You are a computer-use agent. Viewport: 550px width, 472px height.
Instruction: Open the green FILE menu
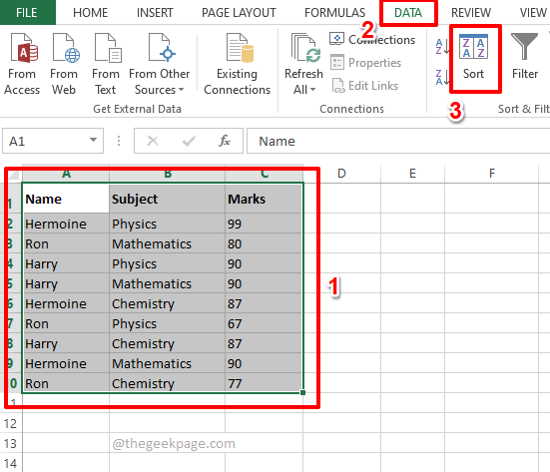point(27,13)
